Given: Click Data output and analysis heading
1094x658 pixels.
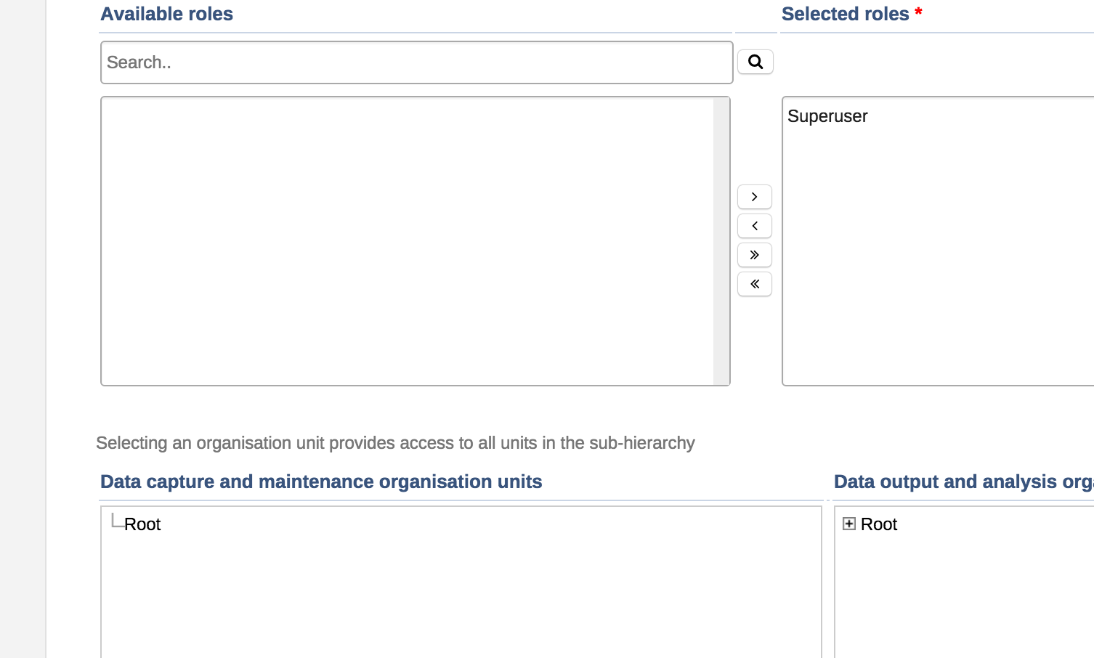Looking at the screenshot, I should [963, 482].
